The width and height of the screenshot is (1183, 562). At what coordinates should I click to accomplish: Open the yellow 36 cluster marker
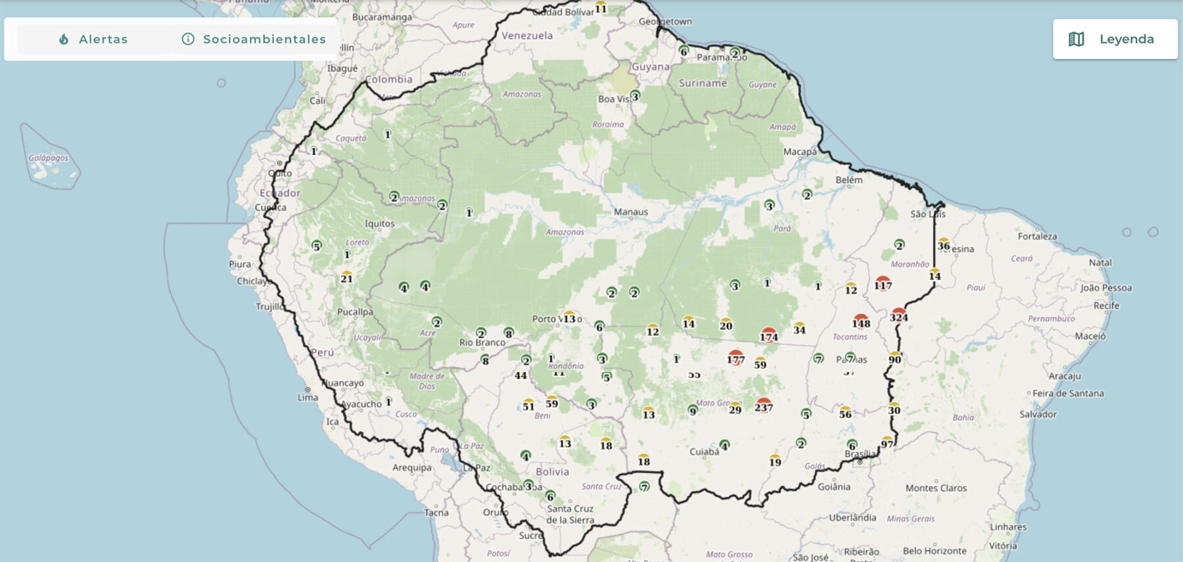pyautogui.click(x=943, y=245)
